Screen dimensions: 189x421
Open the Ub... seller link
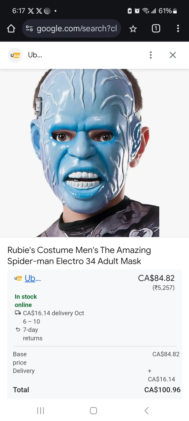tap(33, 278)
